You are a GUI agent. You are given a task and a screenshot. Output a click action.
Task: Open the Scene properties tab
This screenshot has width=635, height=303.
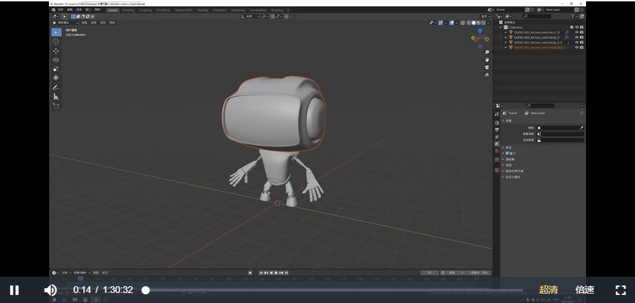click(x=497, y=144)
